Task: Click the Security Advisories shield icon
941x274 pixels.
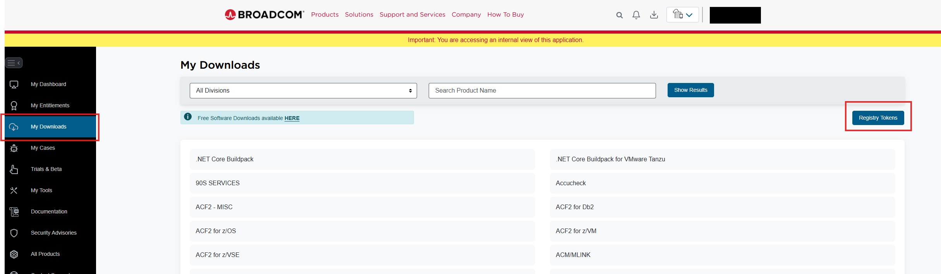Action: [x=14, y=233]
